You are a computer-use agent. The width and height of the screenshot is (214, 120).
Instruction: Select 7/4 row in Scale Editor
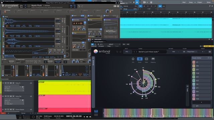pyautogui.click(x=201, y=84)
